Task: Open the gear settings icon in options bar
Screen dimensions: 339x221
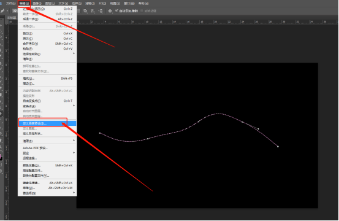Action: (110, 11)
